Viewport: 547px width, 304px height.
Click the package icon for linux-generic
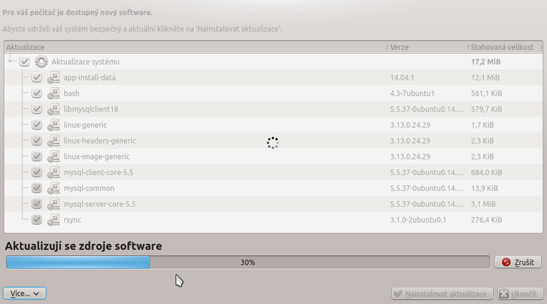point(53,125)
